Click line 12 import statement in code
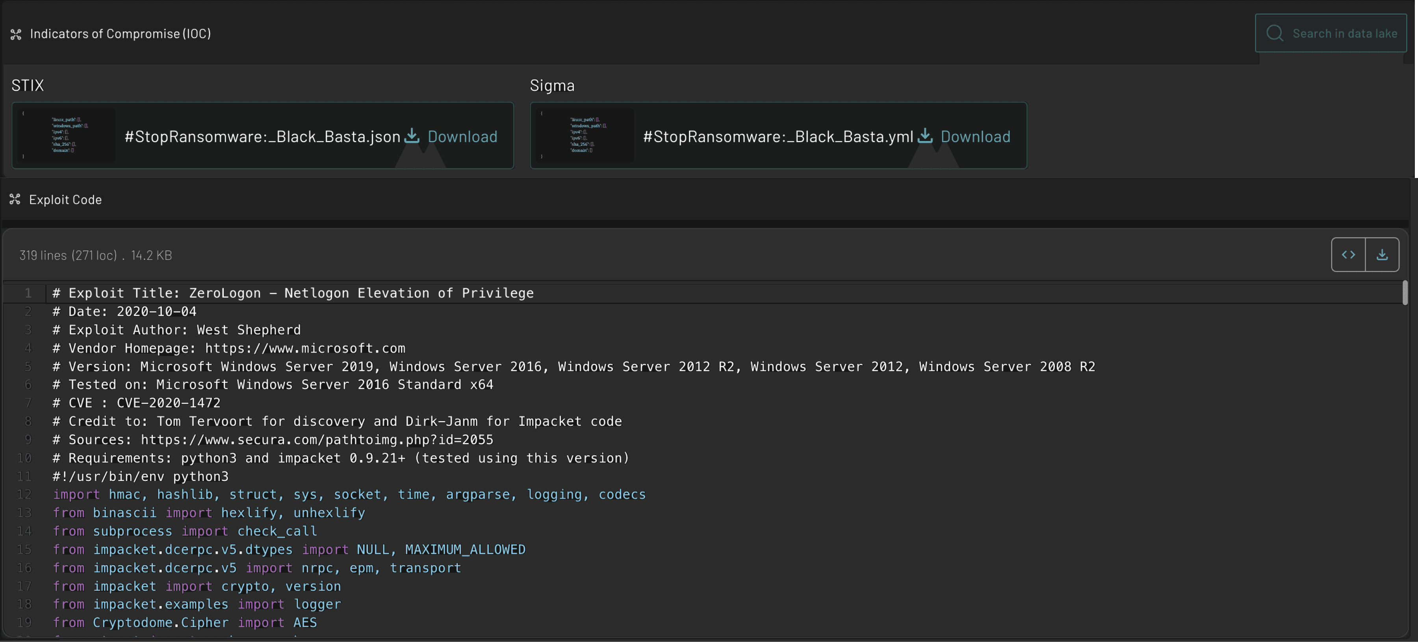 tap(349, 494)
